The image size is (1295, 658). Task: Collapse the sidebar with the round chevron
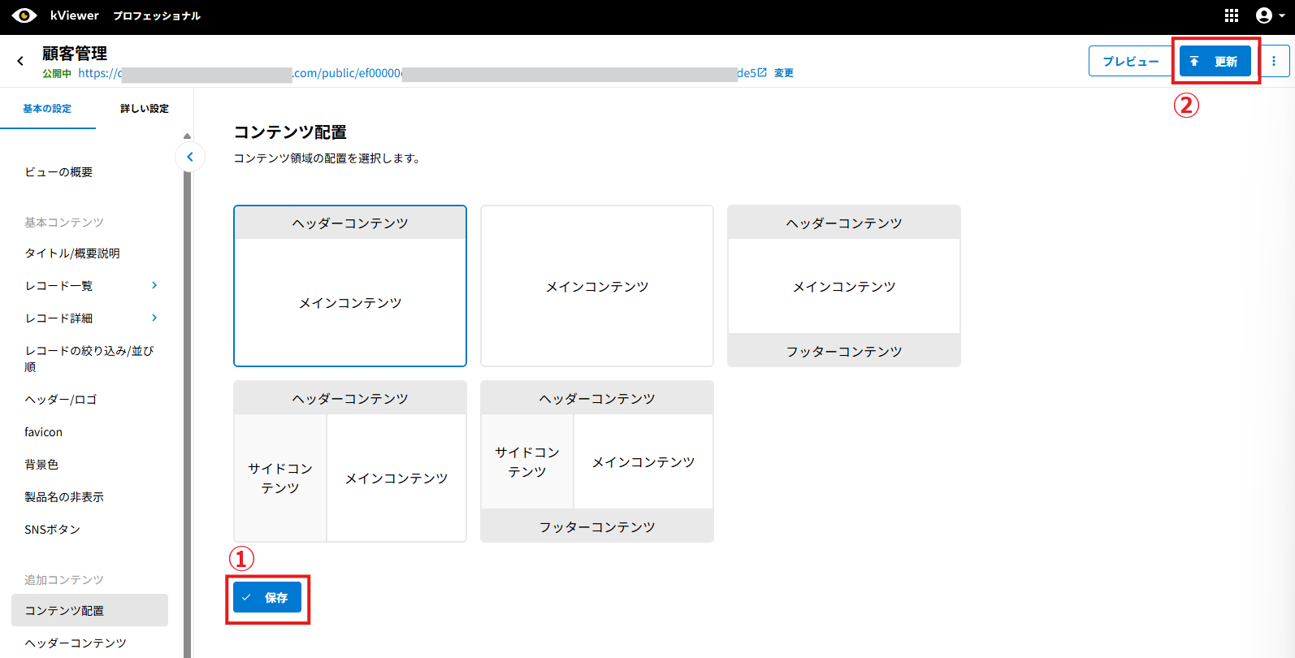coord(190,157)
